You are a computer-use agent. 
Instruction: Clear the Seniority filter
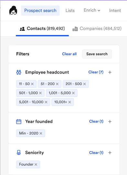point(96,153)
